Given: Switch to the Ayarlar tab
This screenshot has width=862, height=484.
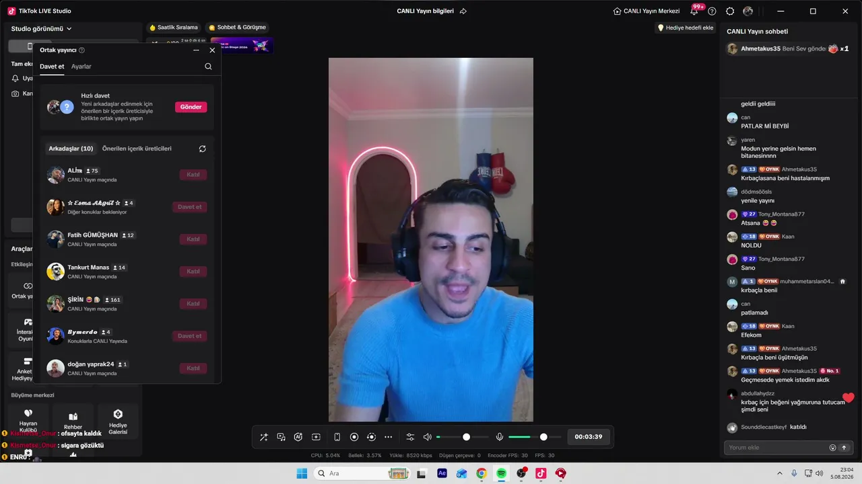Looking at the screenshot, I should [81, 67].
